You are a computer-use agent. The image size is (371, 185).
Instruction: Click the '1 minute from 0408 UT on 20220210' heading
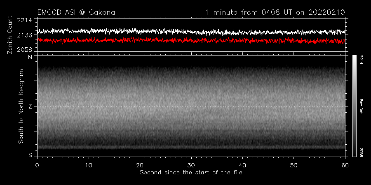(x=275, y=12)
